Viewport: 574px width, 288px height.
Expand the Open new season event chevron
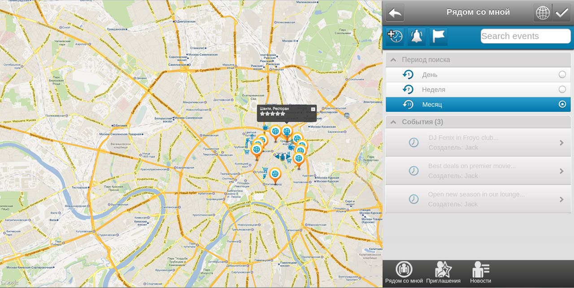pos(561,199)
